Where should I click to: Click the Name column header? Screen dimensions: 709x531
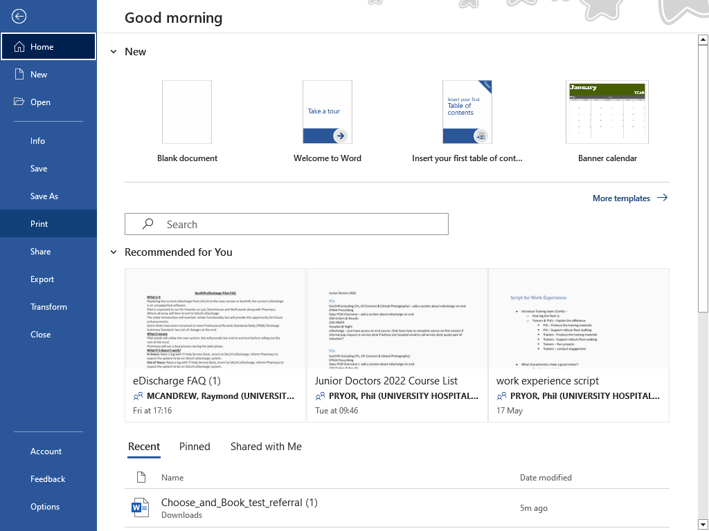[x=172, y=478]
